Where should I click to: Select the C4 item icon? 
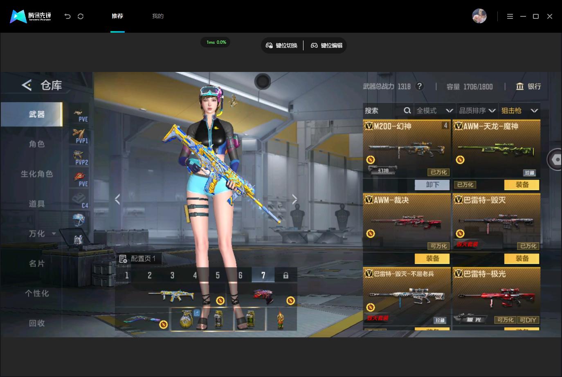tap(80, 200)
